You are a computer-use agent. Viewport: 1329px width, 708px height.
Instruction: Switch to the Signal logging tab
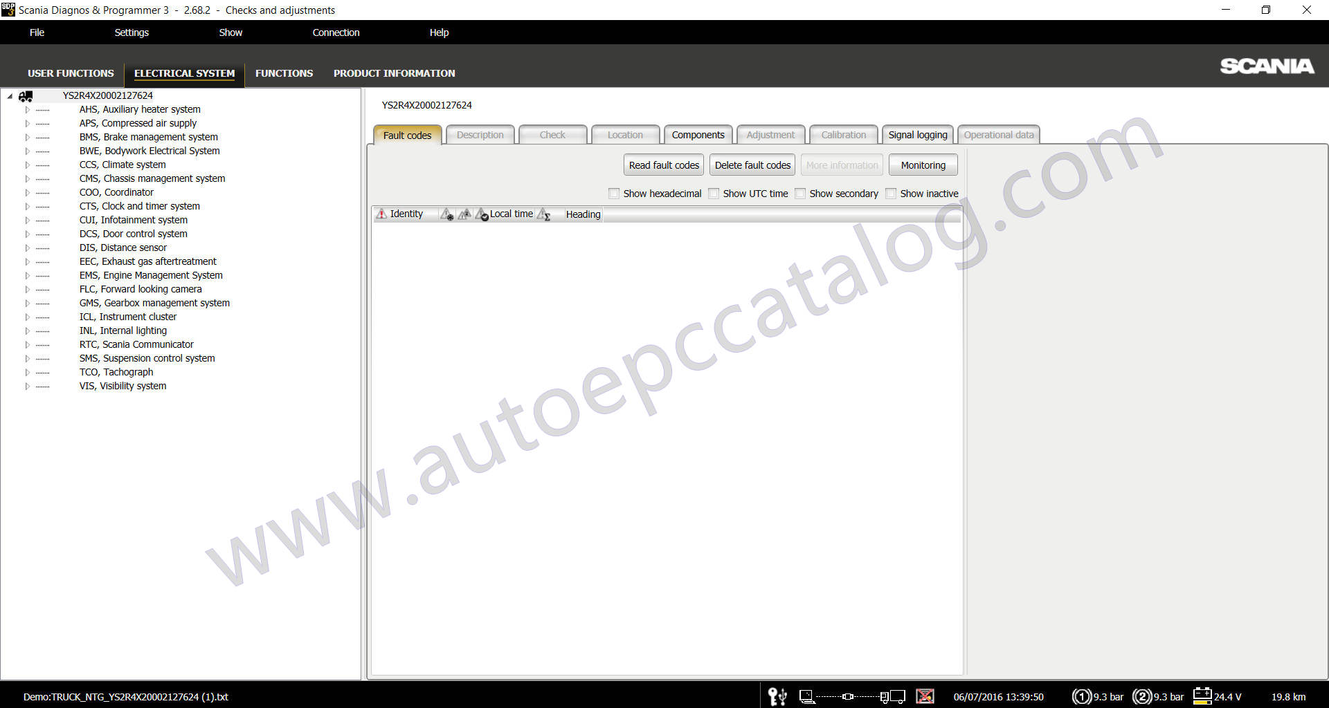pyautogui.click(x=917, y=135)
